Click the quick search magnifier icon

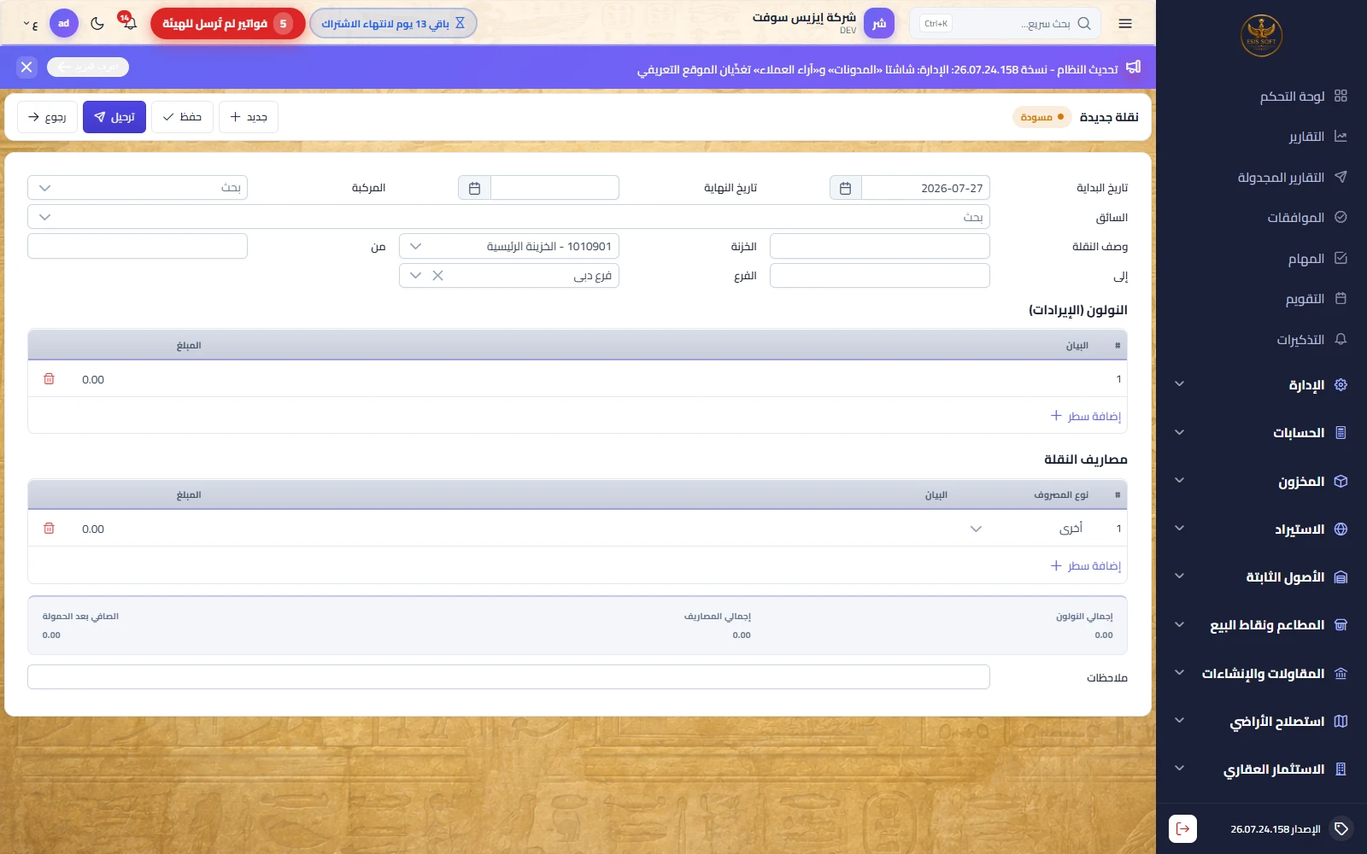pyautogui.click(x=1084, y=24)
